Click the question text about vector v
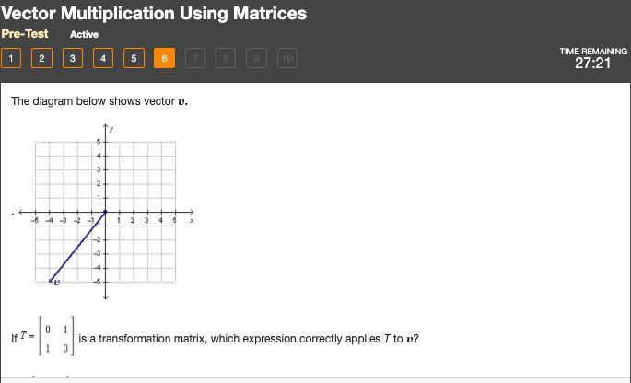This screenshot has width=631, height=383. click(x=99, y=101)
